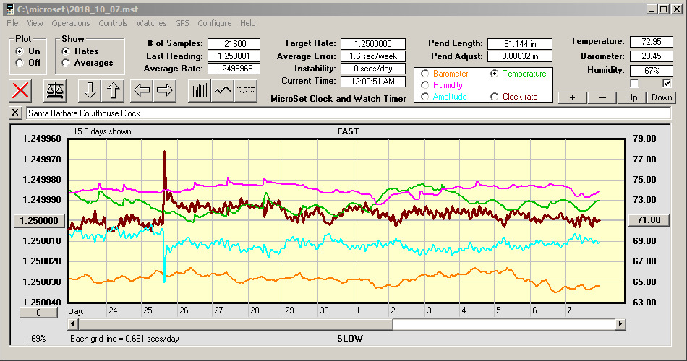Click the Humidity reading field
The width and height of the screenshot is (687, 361).
651,71
